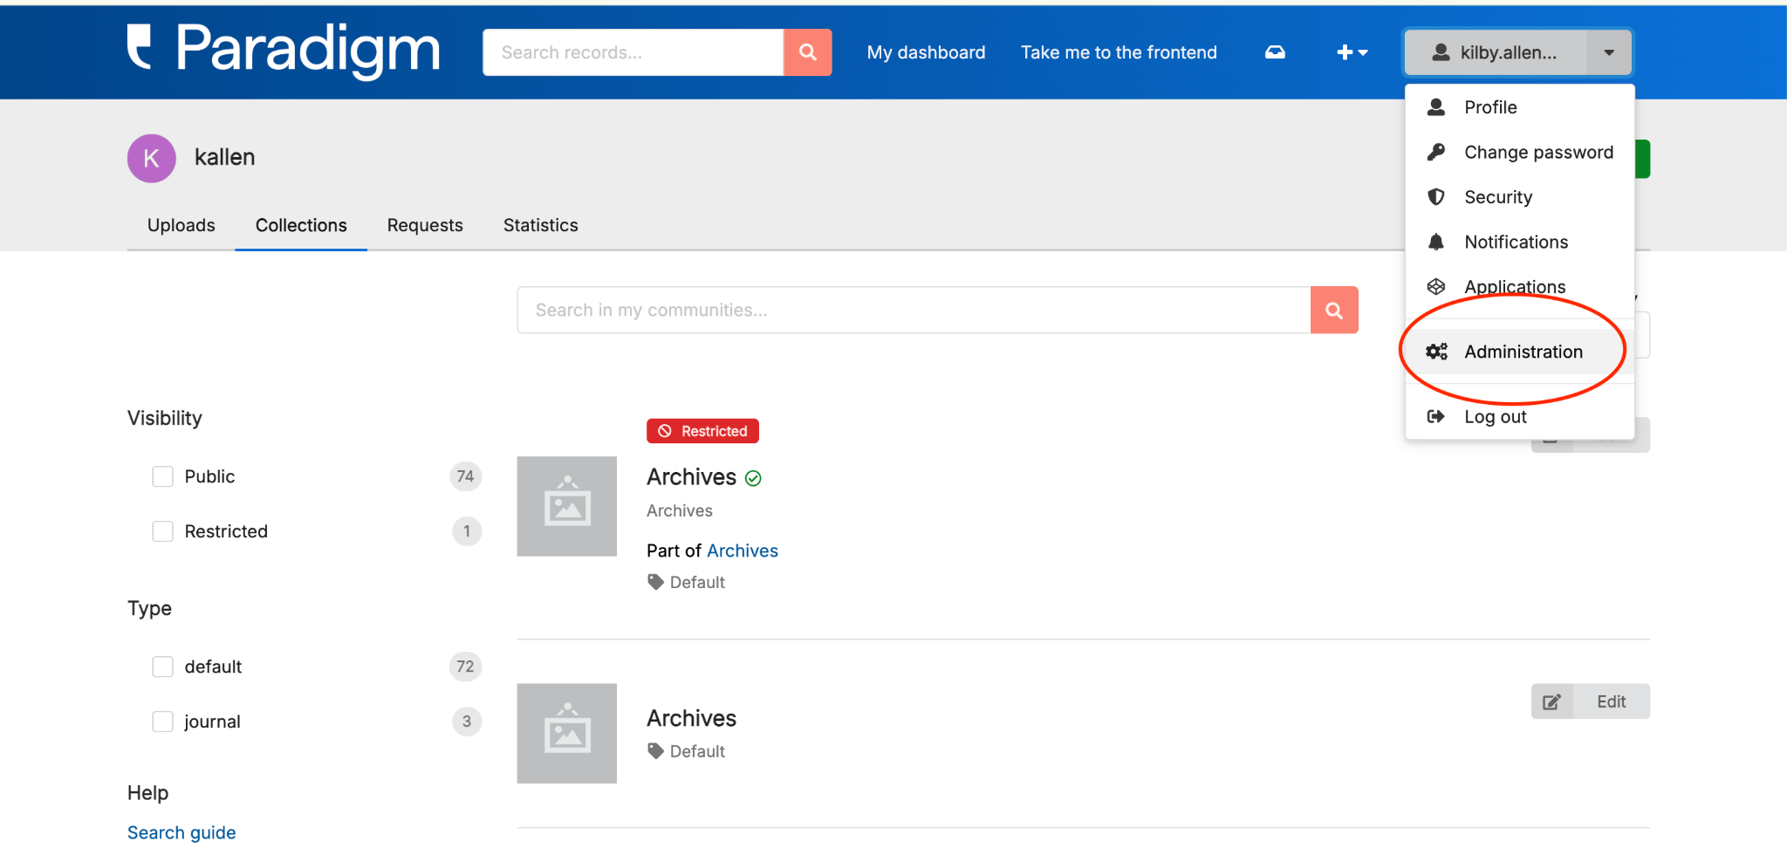Switch to the Statistics tab
This screenshot has height=862, width=1787.
[541, 225]
